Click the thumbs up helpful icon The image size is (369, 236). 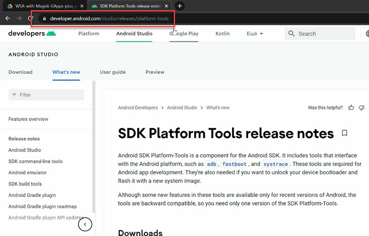[351, 107]
